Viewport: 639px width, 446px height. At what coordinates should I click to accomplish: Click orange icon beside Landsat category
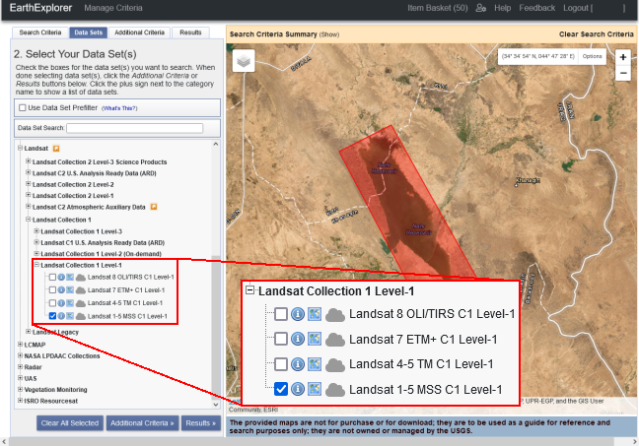[x=56, y=149]
